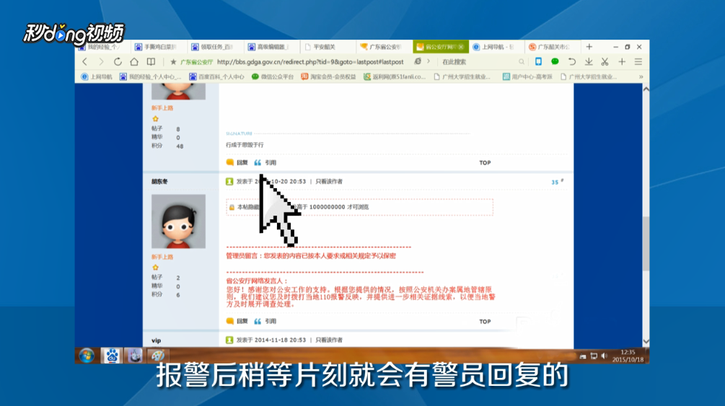Viewport: 725px width, 406px height.
Task: Click the speaker volume tray icon
Action: pos(604,356)
